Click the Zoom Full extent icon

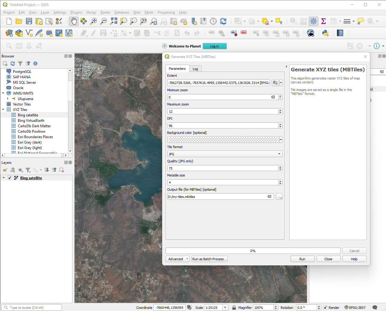click(114, 21)
